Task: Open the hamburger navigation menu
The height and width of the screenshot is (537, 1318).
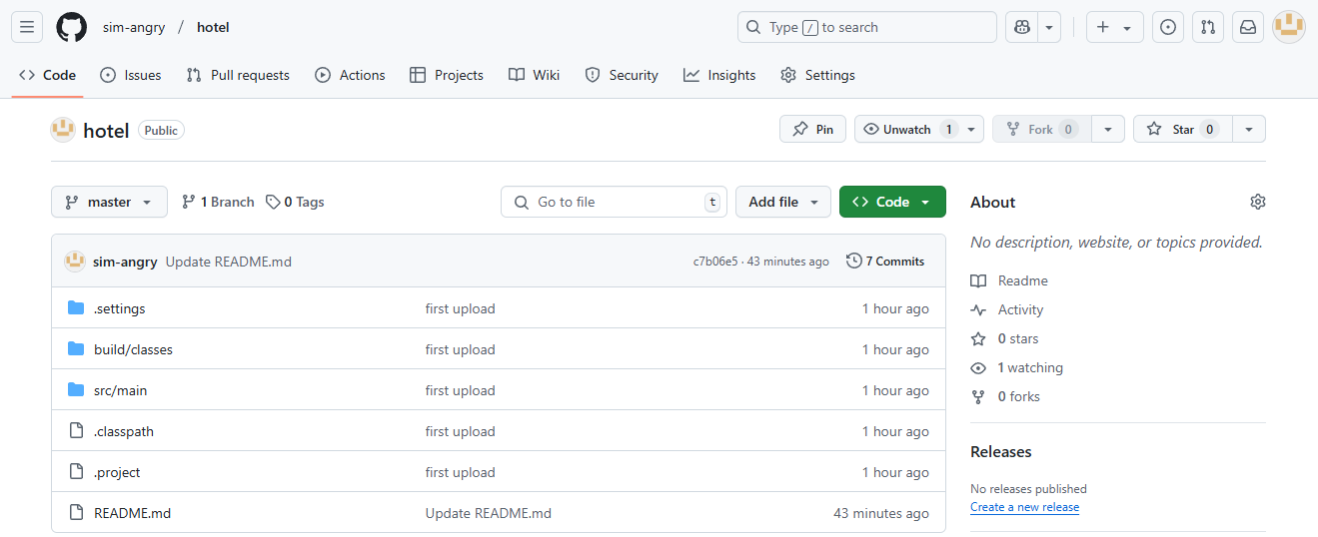Action: (x=27, y=27)
